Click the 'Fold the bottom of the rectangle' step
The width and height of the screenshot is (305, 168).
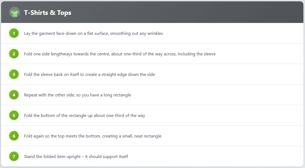coord(84,116)
